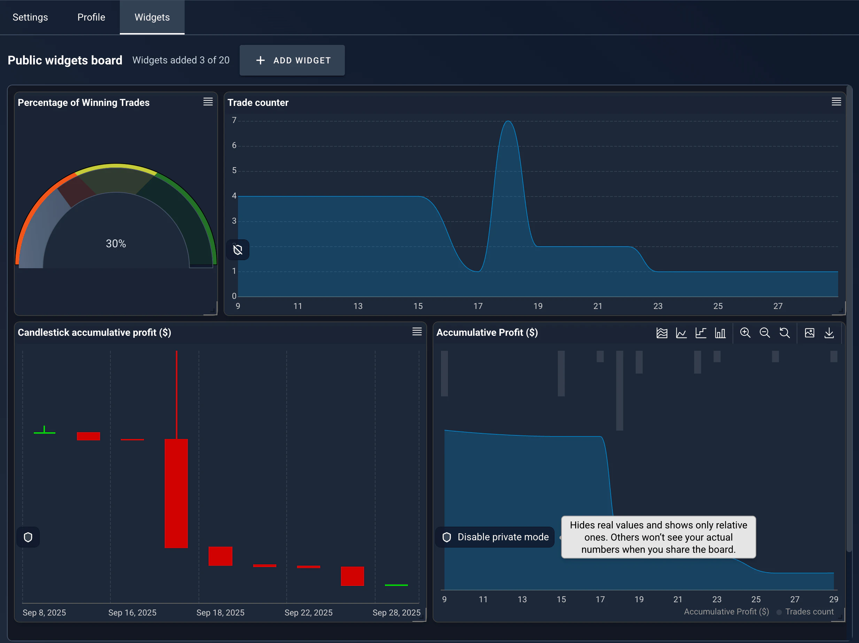Click the board vertical scrollbar
This screenshot has width=859, height=643.
(x=849, y=318)
